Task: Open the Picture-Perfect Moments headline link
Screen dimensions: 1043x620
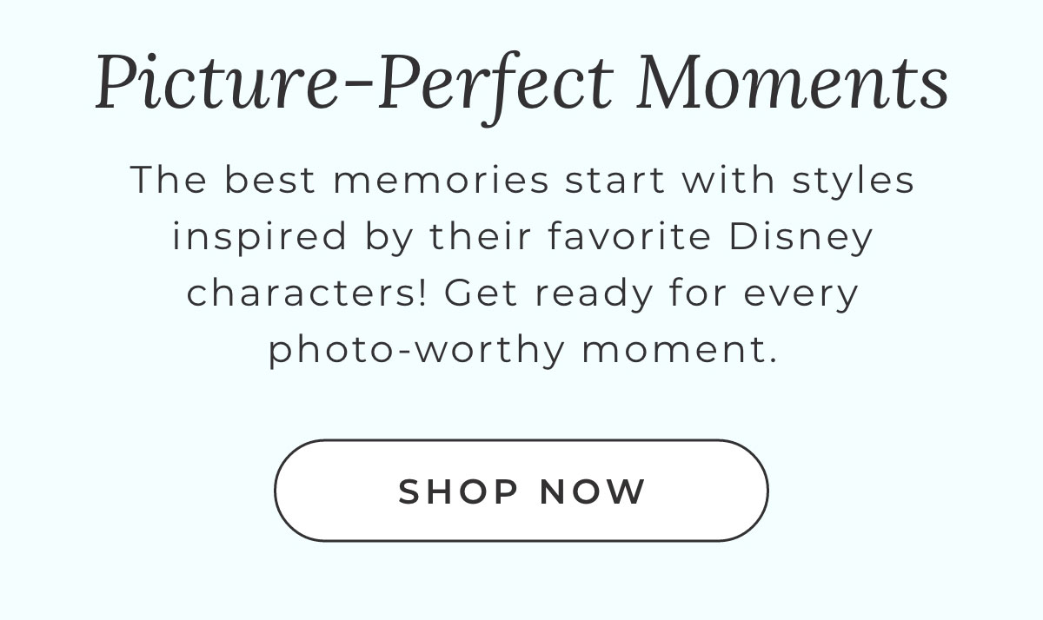Action: click(521, 82)
